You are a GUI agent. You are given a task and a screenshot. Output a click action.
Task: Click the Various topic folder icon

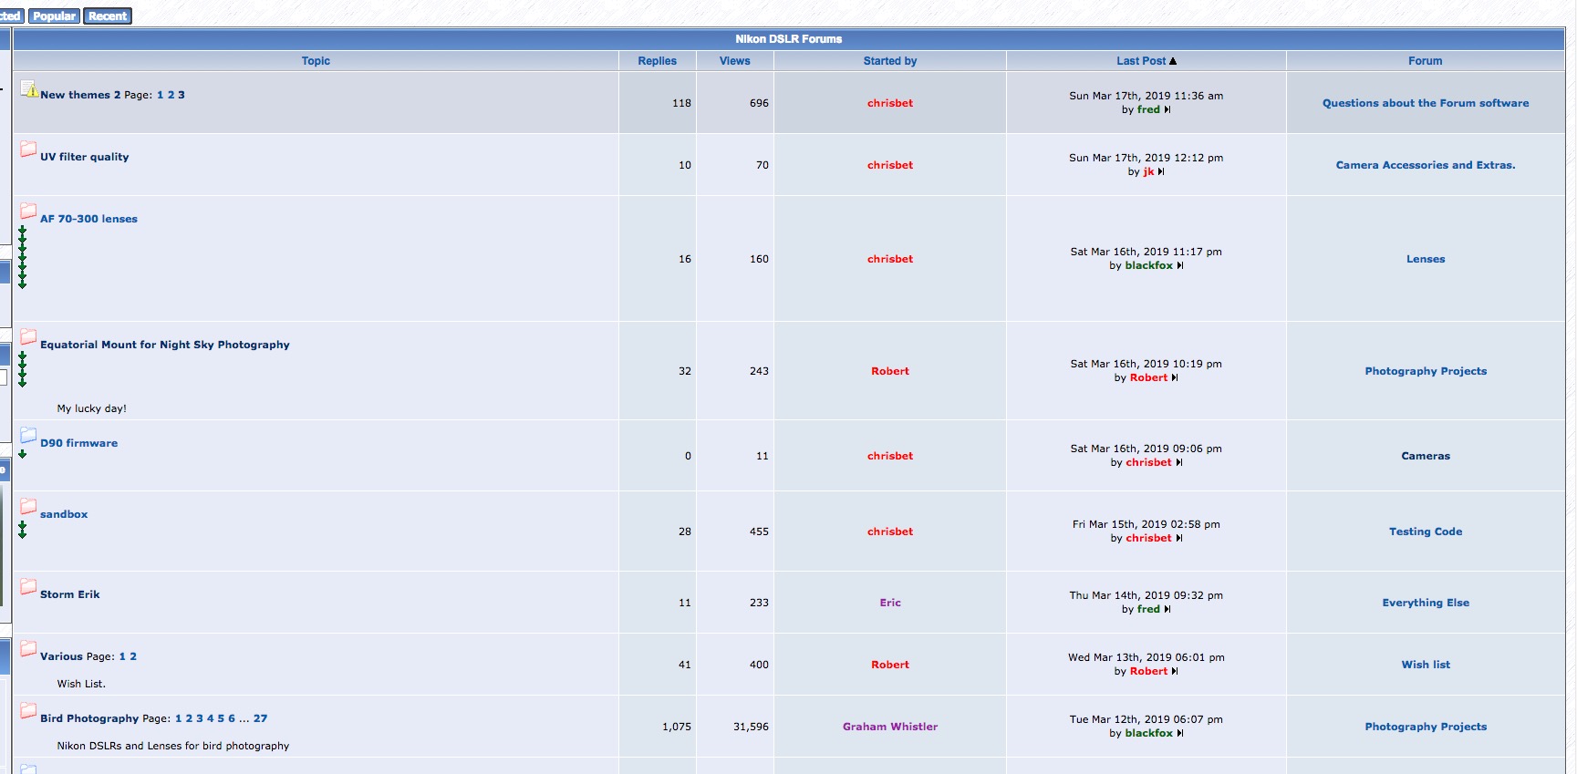(28, 648)
